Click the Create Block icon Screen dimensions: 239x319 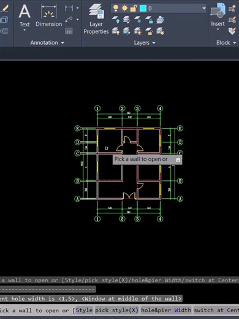[x=232, y=9]
